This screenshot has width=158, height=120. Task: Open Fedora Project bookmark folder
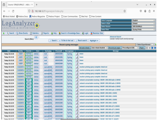(53, 16)
